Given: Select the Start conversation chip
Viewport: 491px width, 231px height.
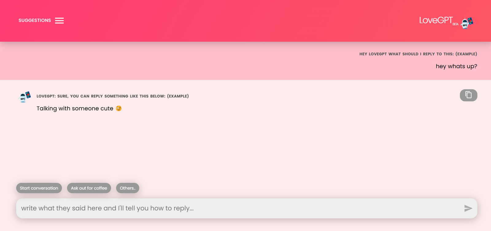Looking at the screenshot, I should [x=39, y=188].
